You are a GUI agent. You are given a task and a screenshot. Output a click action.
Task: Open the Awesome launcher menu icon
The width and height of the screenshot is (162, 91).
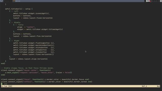tap(1, 1)
